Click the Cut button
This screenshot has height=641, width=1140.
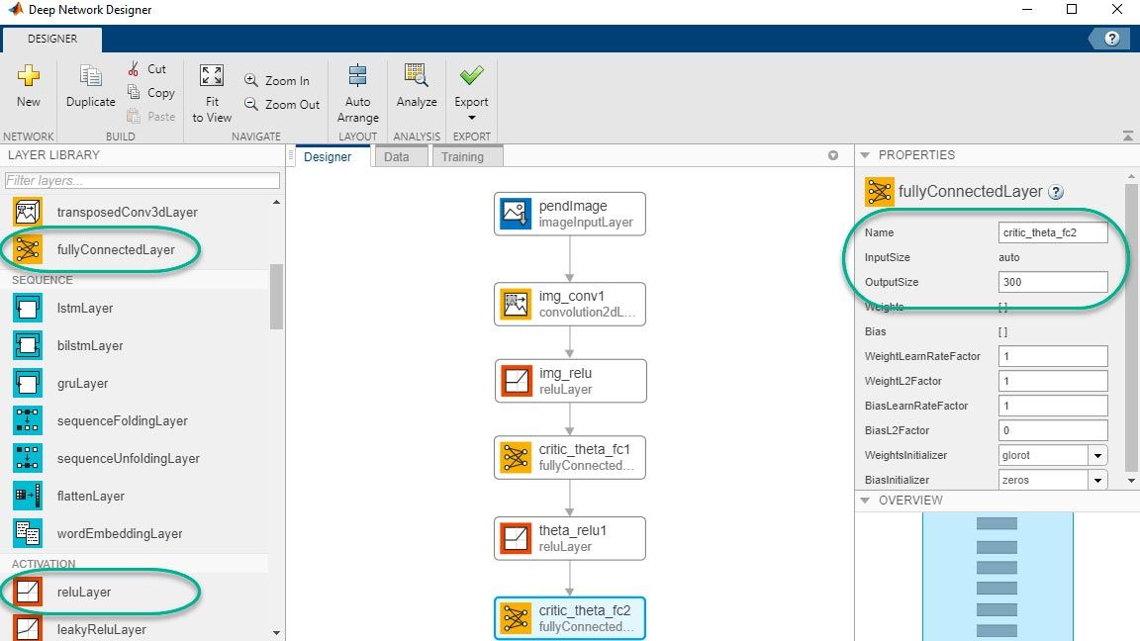146,69
